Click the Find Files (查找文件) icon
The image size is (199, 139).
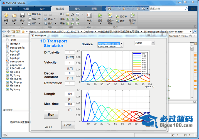click(x=29, y=14)
